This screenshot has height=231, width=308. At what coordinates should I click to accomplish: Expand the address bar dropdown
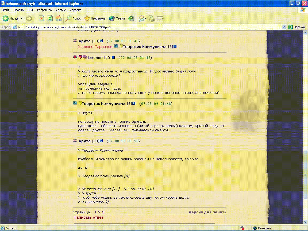[x=284, y=27]
